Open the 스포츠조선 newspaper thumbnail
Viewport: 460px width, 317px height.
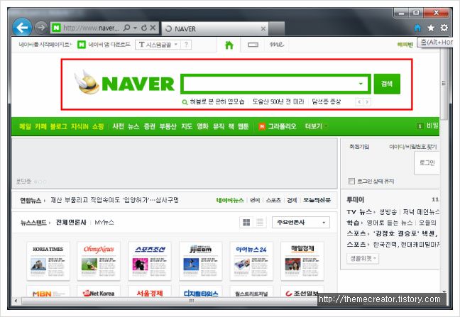[150, 261]
